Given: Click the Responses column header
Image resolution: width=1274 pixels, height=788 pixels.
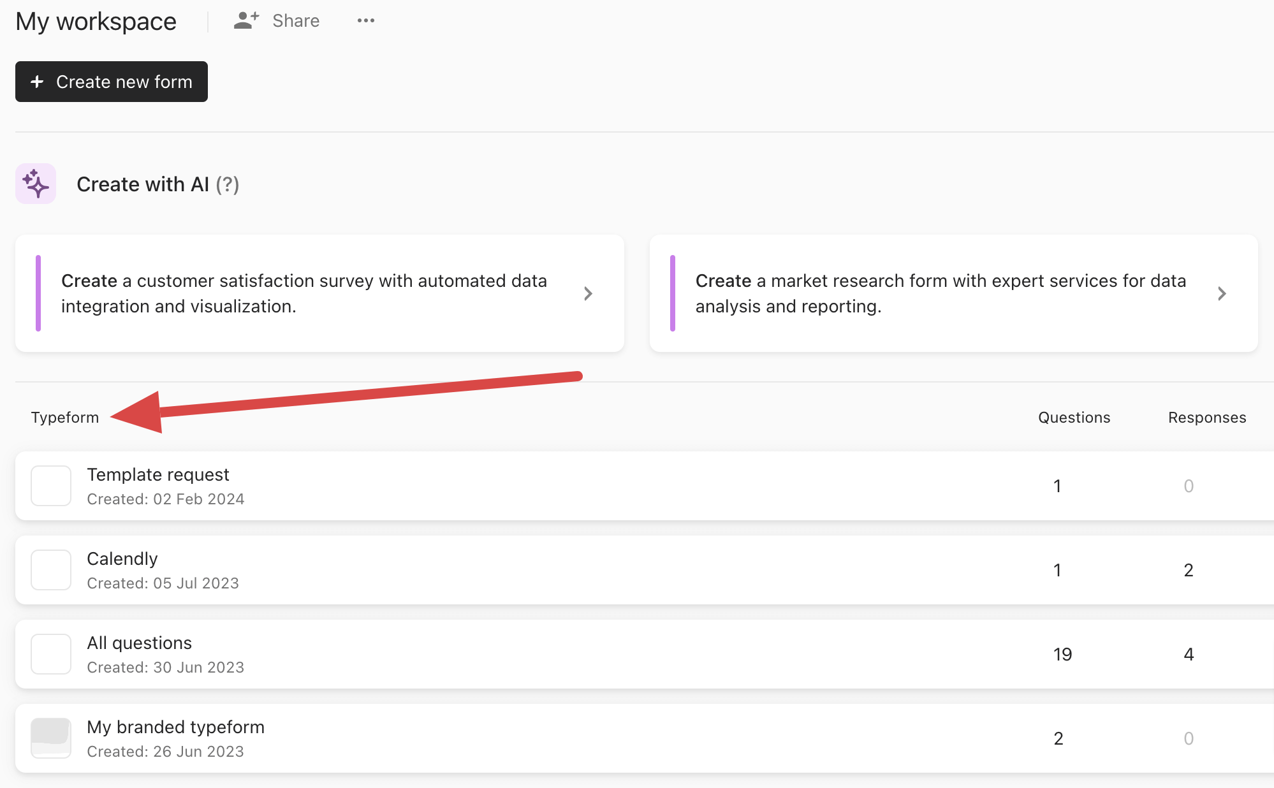Looking at the screenshot, I should tap(1207, 418).
